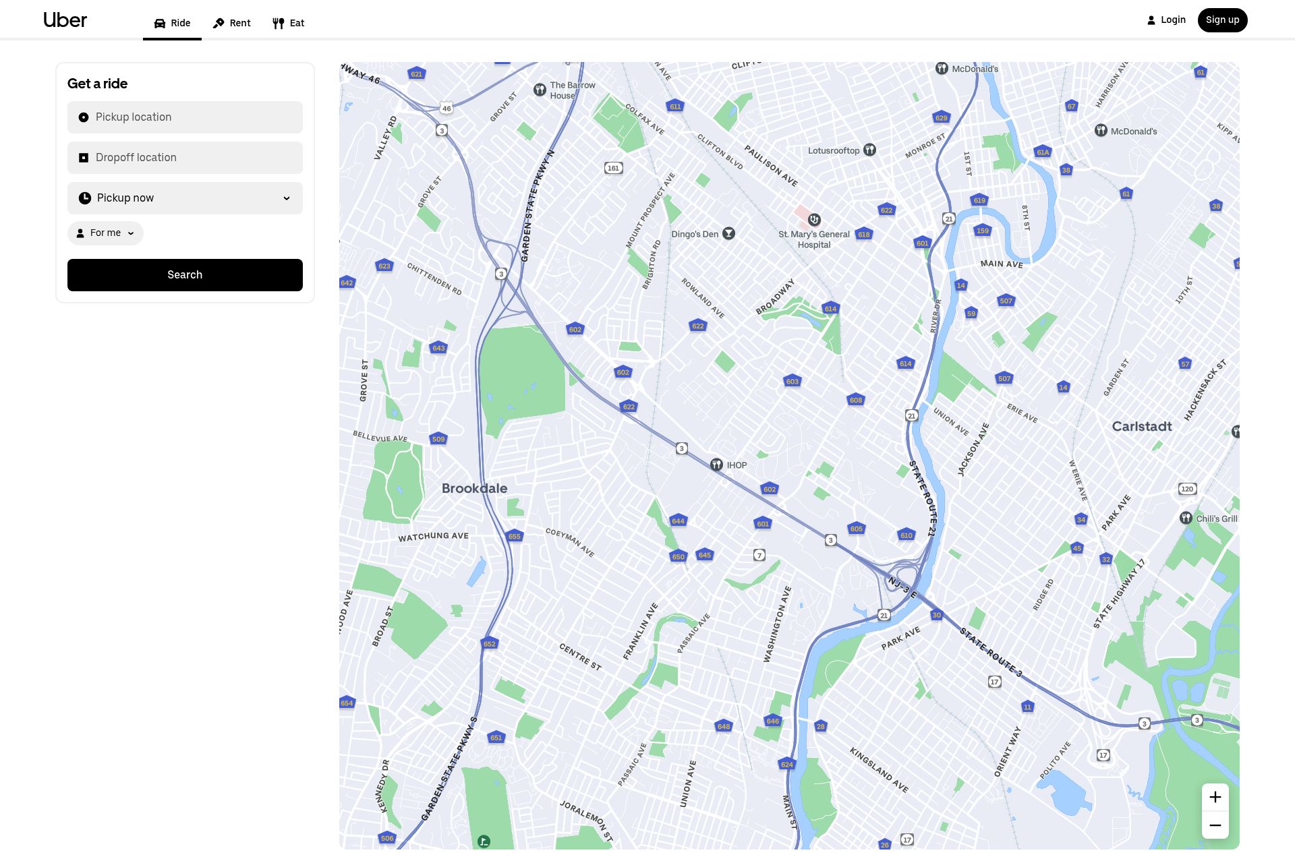Click the Uber logo
The width and height of the screenshot is (1295, 863).
[65, 20]
